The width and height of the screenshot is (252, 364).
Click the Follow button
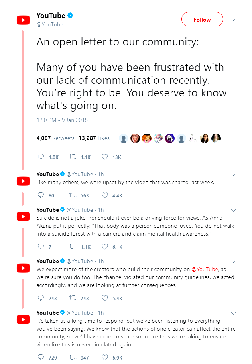[x=202, y=19]
